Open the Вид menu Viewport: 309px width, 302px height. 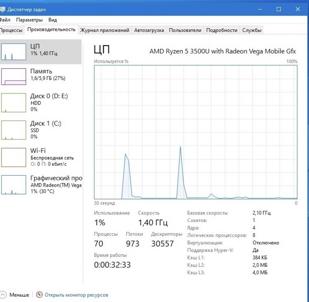[x=53, y=20]
